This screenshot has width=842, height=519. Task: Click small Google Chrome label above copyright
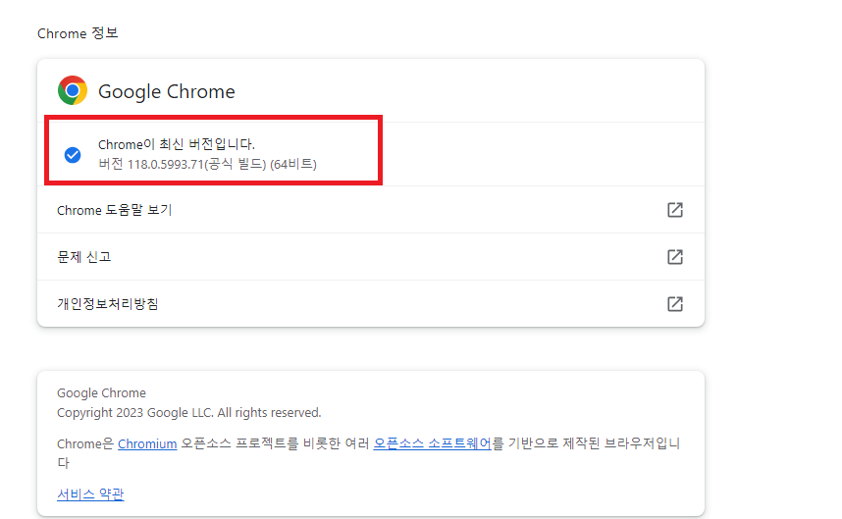click(x=101, y=392)
